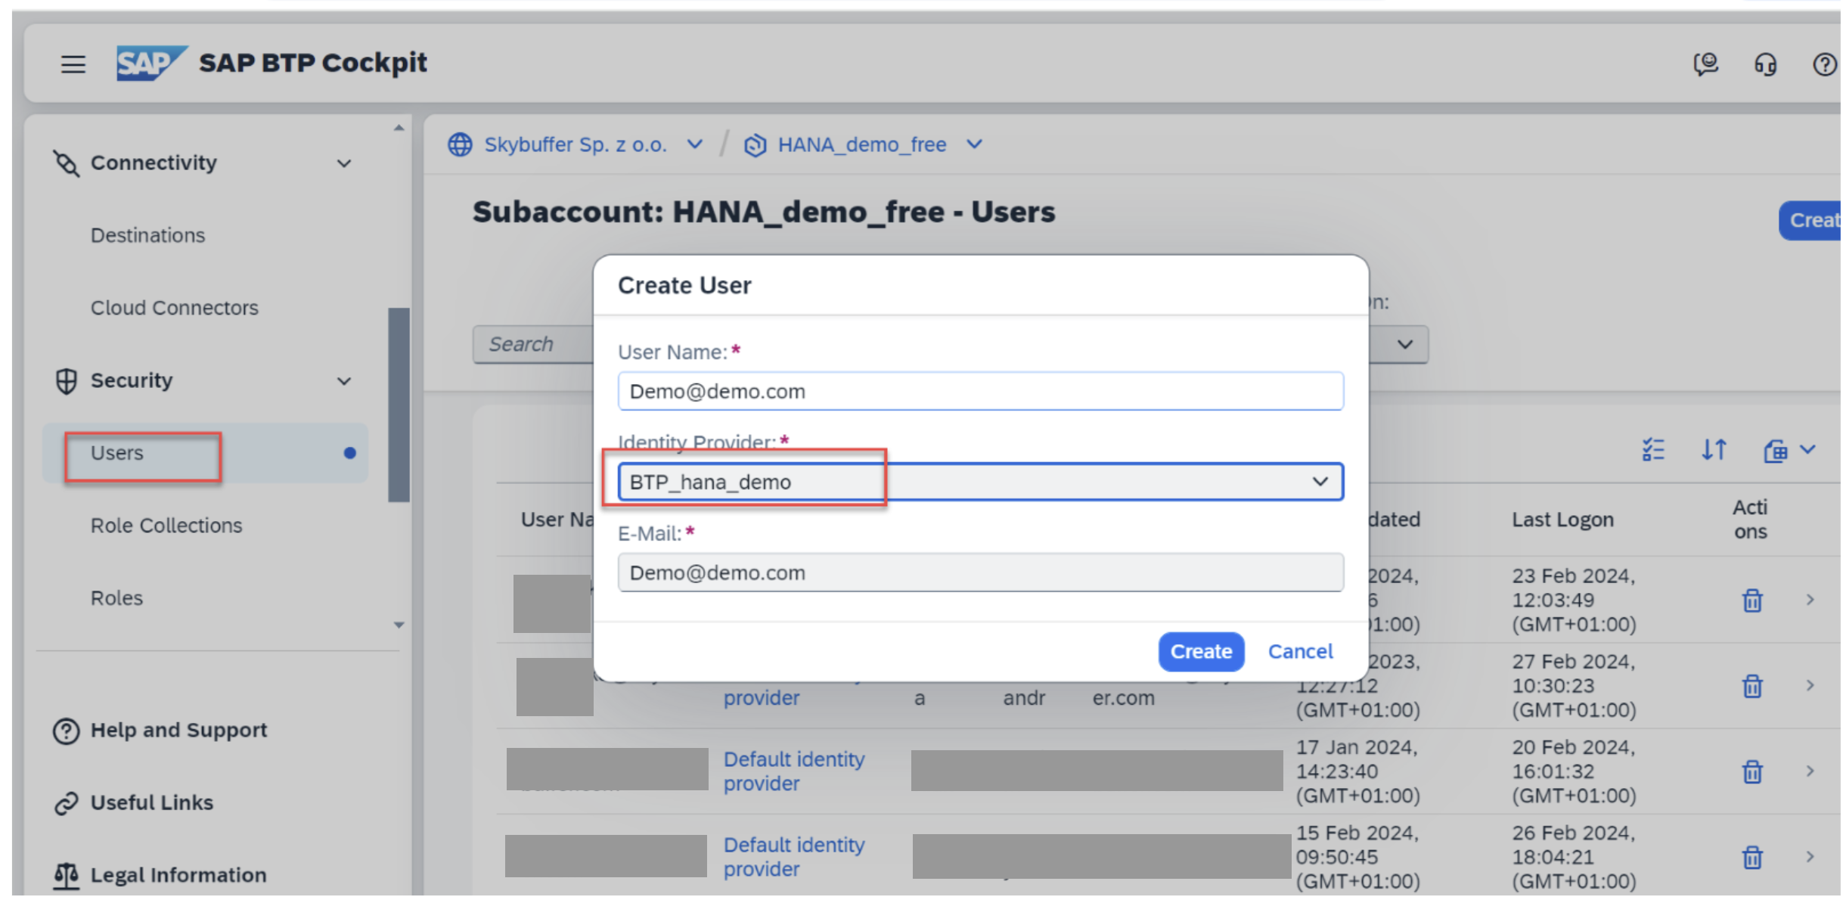
Task: Open Cloud Connectors in the sidebar
Action: (x=175, y=308)
